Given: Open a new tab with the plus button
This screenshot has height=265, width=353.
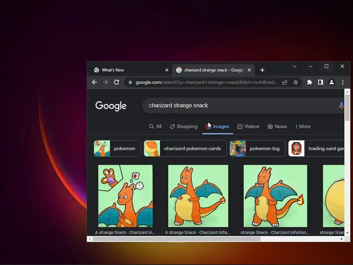Looking at the screenshot, I should [262, 70].
